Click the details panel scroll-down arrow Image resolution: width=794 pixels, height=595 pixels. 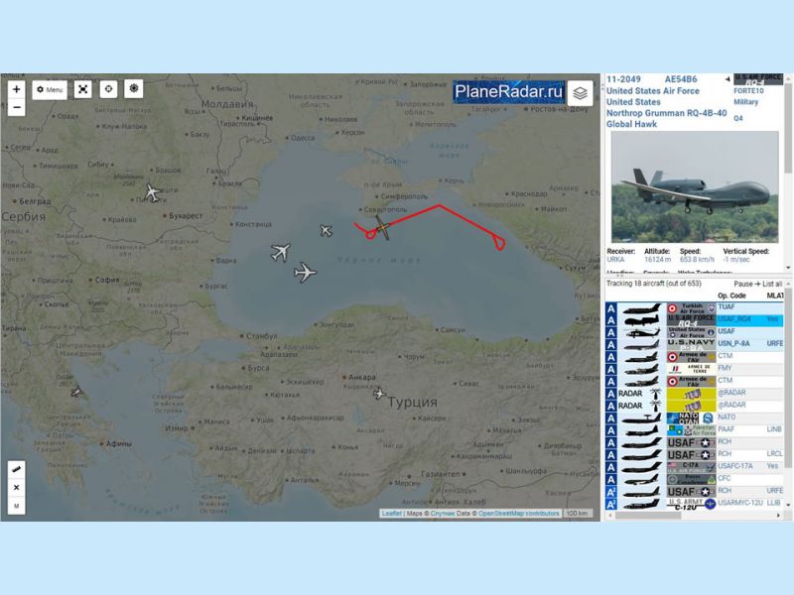point(788,268)
